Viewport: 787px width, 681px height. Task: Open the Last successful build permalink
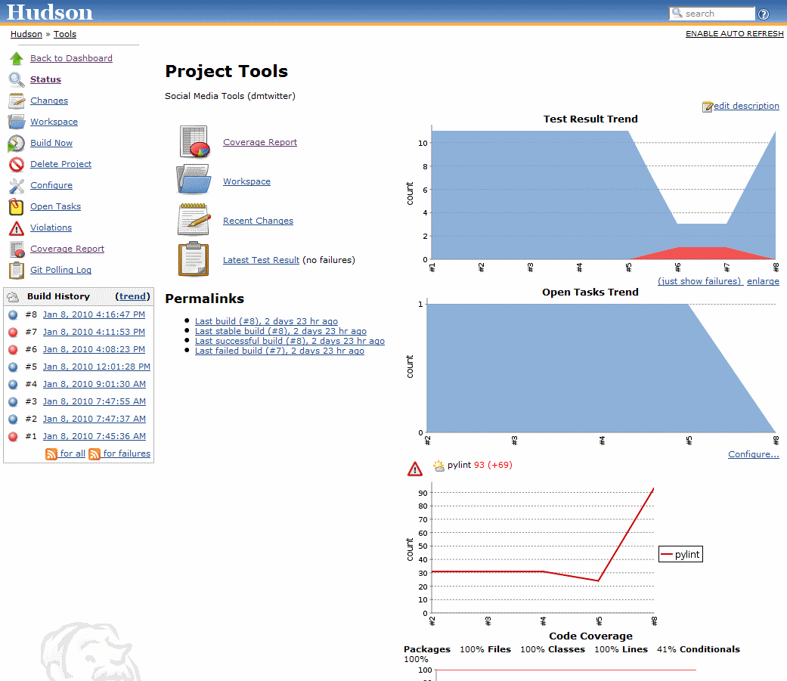290,341
